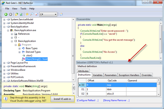Open the Strong Name Remover link
Viewport: 164px width, 109px height.
116,101
